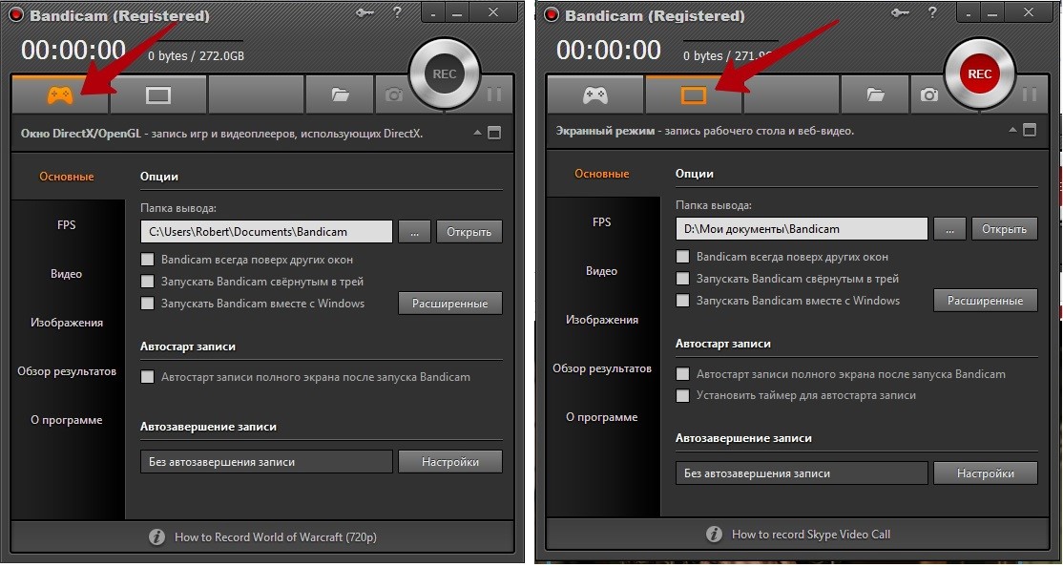Open 'Видео' tab in right window
The image size is (1063, 567).
602,271
